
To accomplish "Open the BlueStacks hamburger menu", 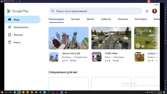I will coord(154,1).
